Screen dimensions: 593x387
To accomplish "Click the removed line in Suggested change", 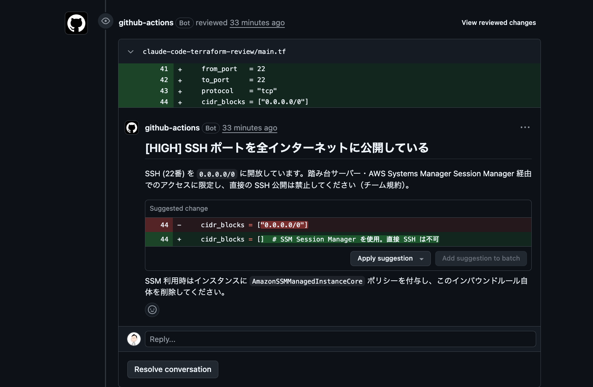I will point(338,225).
